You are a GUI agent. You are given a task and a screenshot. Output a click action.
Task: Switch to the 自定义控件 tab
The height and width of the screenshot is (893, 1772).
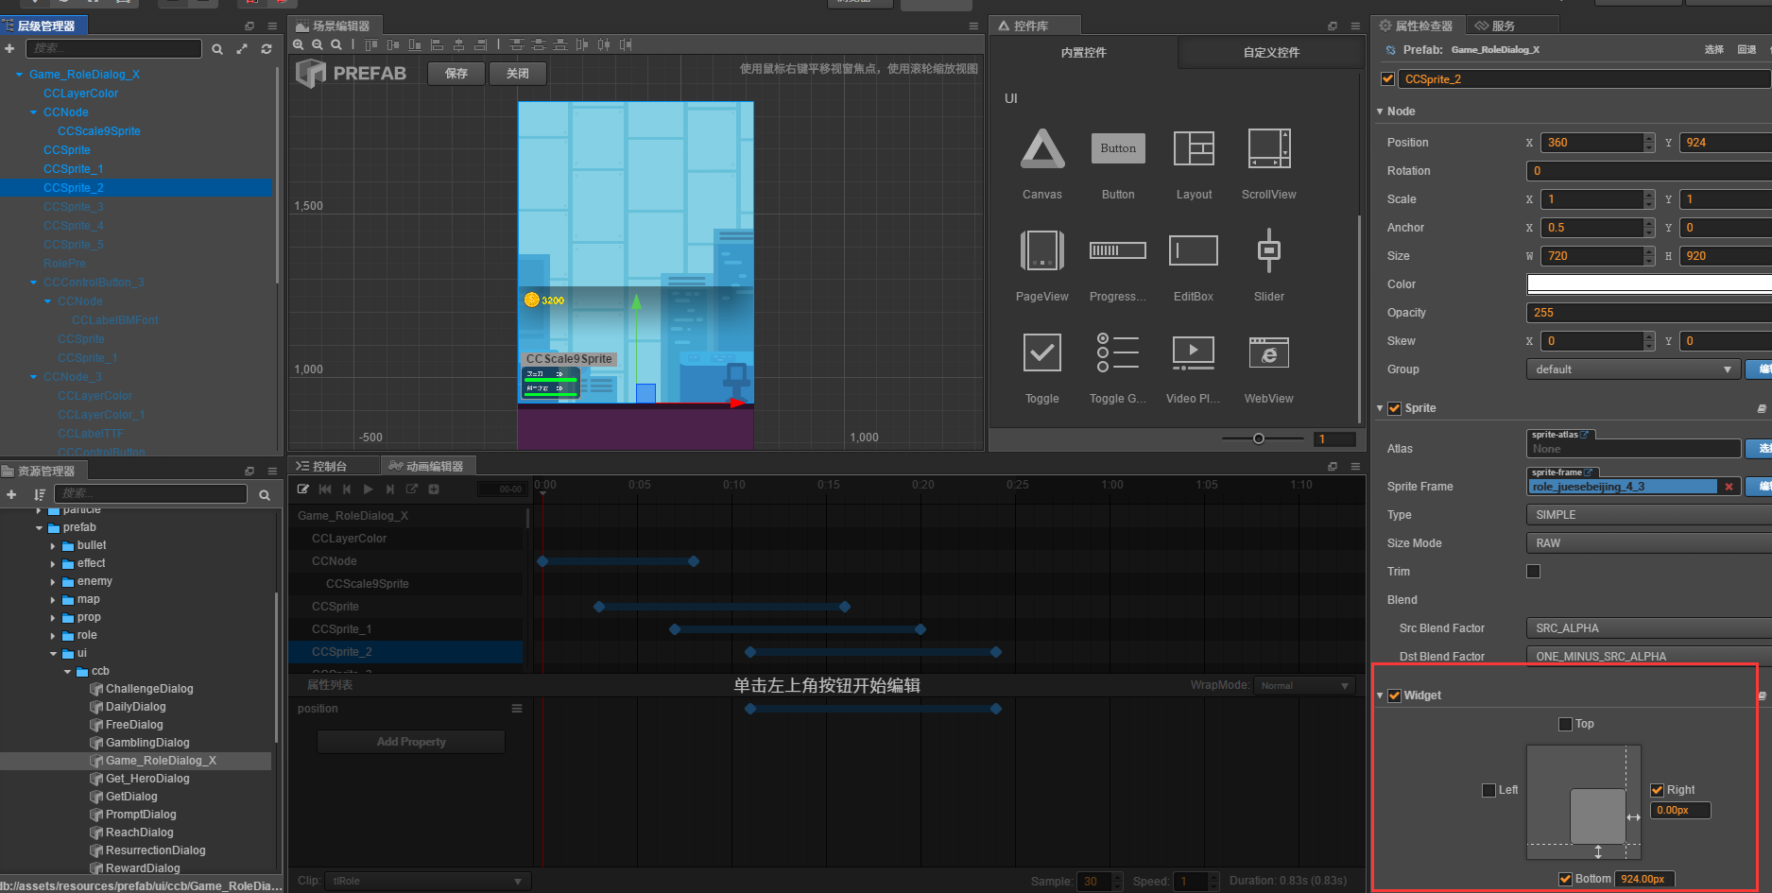coord(1271,53)
